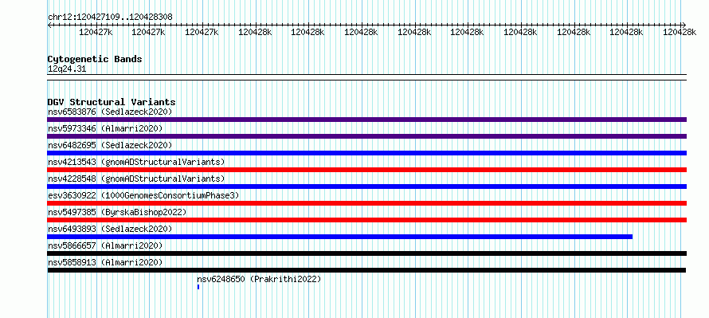
Task: Click the red bar under nsv4213543
Action: pyautogui.click(x=366, y=170)
